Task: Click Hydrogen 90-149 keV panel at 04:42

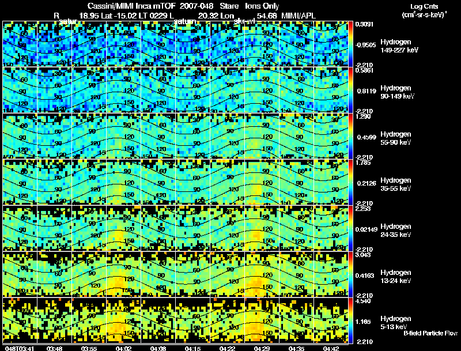Action: click(331, 90)
